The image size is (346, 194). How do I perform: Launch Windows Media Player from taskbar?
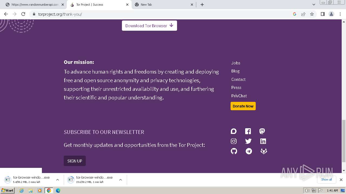click(40, 190)
